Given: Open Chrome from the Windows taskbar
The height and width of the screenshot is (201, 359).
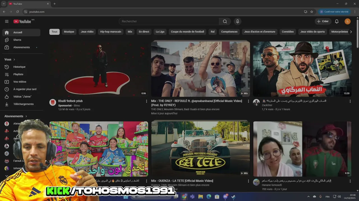Looking at the screenshot, I should [x=184, y=197].
